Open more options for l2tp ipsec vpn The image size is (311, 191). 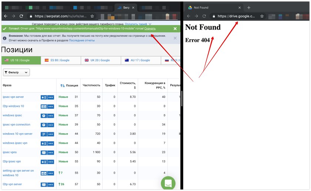tap(51, 162)
